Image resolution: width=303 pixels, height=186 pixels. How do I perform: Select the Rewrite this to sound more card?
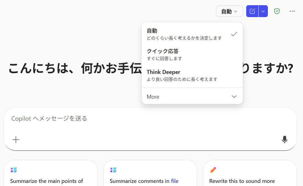click(x=242, y=181)
